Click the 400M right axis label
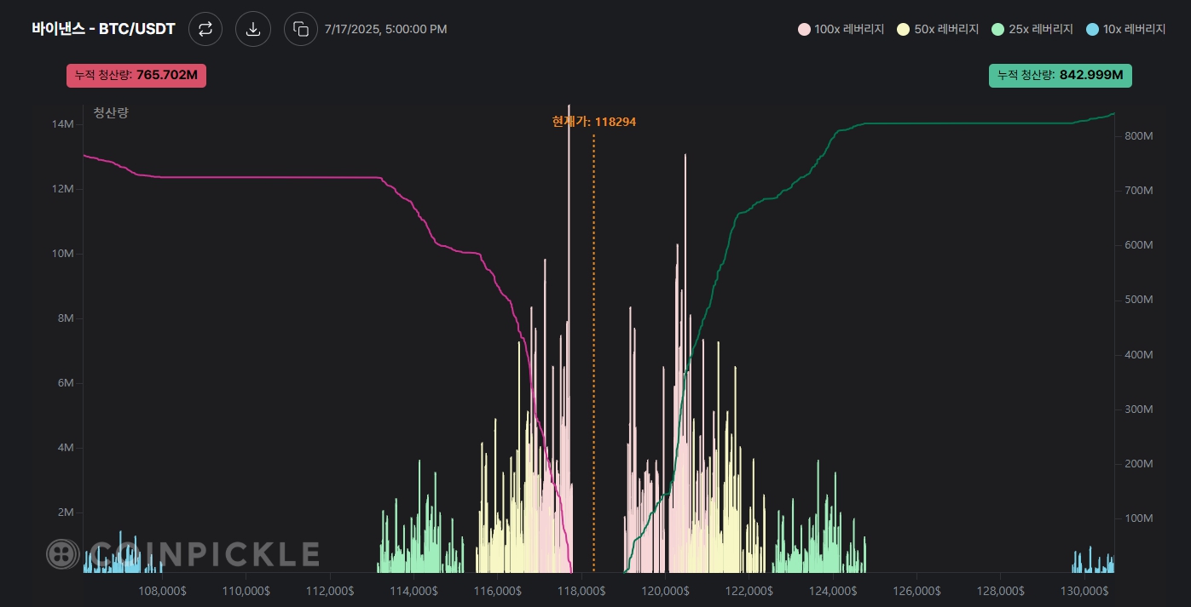The image size is (1191, 607). [1139, 355]
